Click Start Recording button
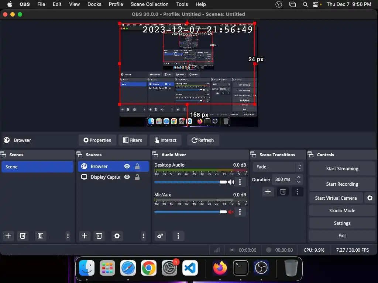Screen dimensions: 378x283 pos(342,184)
